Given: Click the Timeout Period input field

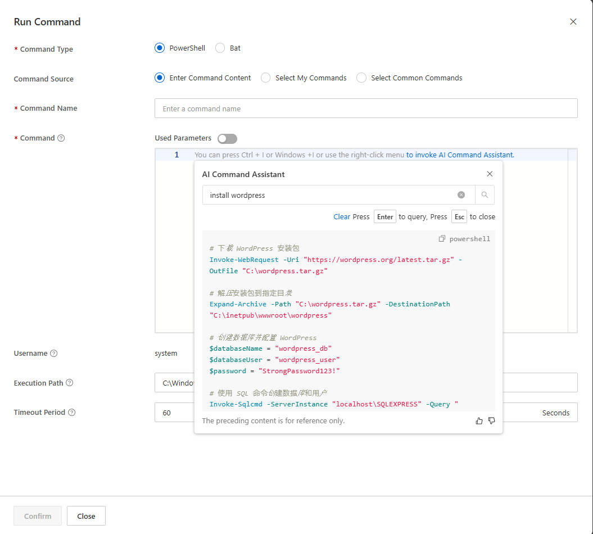Looking at the screenshot, I should click(366, 413).
